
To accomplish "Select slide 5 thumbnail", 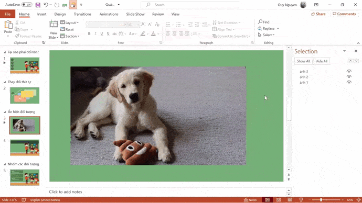I will tap(25, 177).
